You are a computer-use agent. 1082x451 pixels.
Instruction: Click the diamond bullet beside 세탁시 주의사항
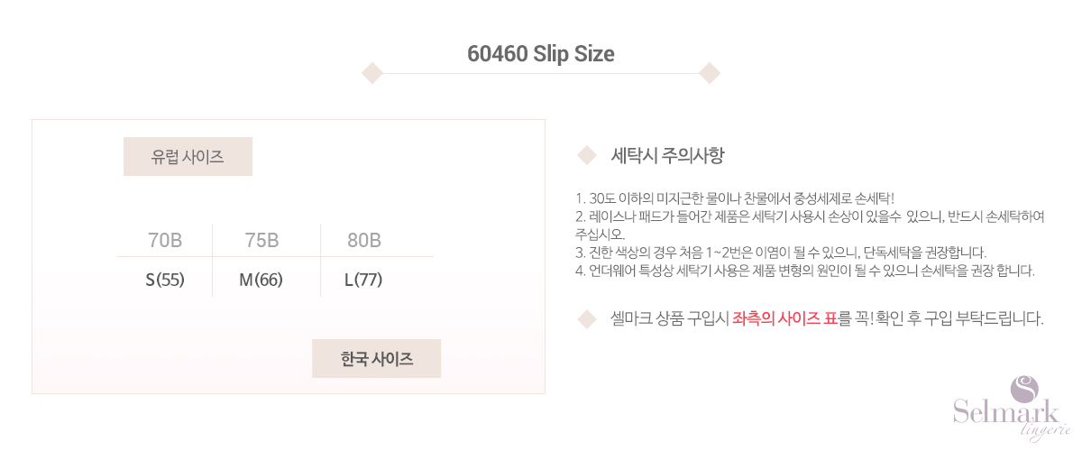587,155
